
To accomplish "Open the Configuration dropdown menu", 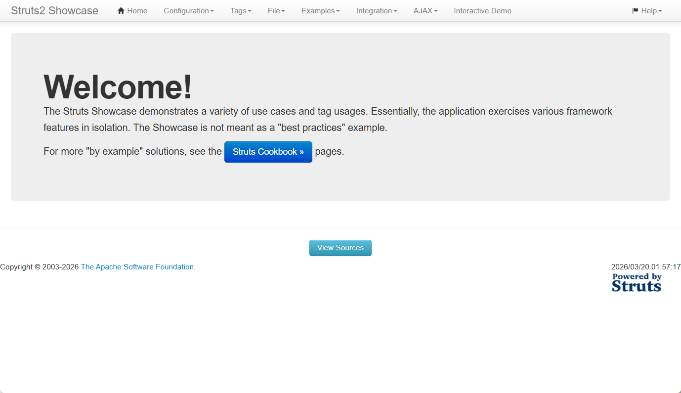I will point(189,11).
